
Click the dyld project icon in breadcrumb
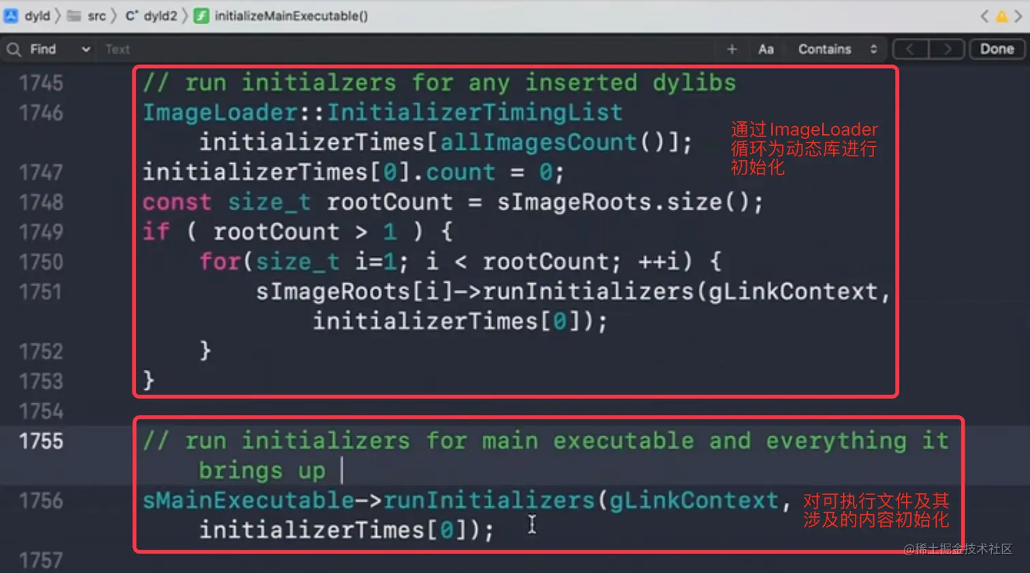tap(11, 16)
